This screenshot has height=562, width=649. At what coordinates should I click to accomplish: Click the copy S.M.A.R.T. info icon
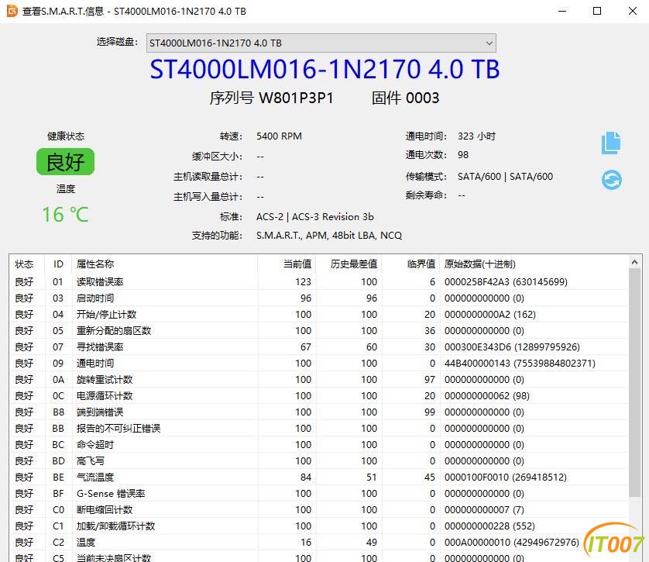pos(611,143)
